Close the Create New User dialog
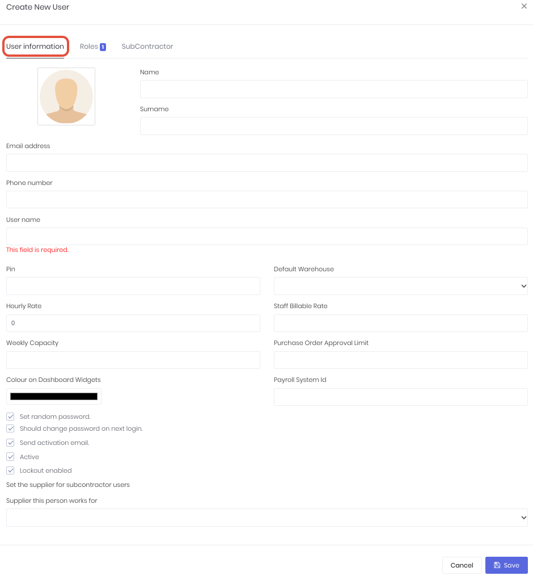533x580 pixels. [524, 6]
